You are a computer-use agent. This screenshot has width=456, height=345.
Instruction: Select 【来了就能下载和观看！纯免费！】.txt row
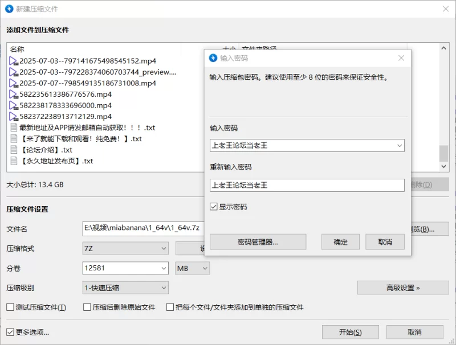coord(80,138)
